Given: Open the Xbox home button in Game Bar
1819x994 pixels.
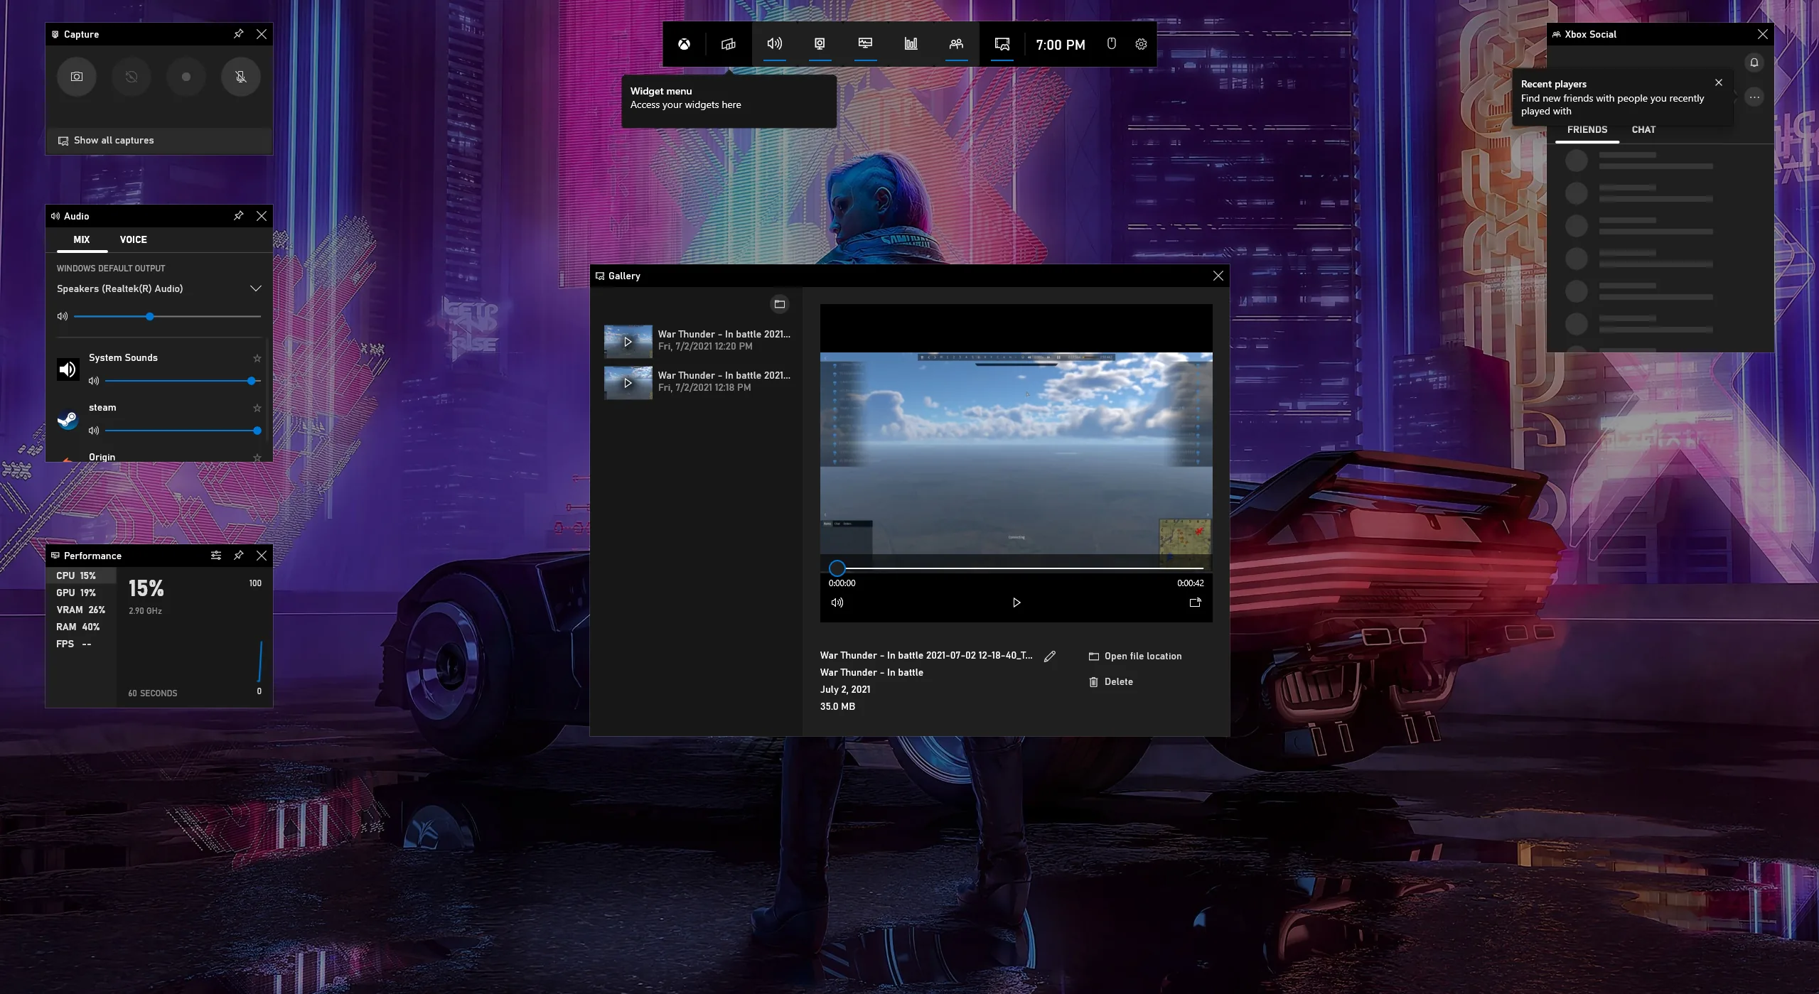Looking at the screenshot, I should click(x=684, y=44).
